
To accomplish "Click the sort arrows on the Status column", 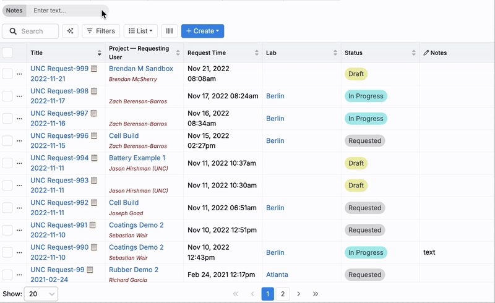I will click(x=414, y=53).
